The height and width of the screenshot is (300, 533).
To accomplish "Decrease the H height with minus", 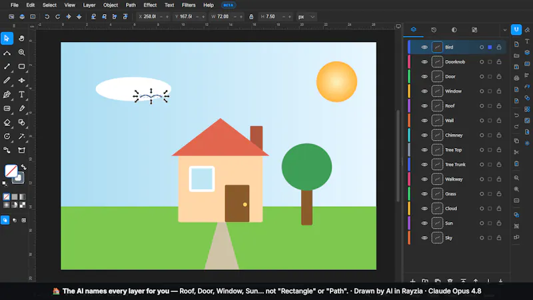I will (284, 17).
